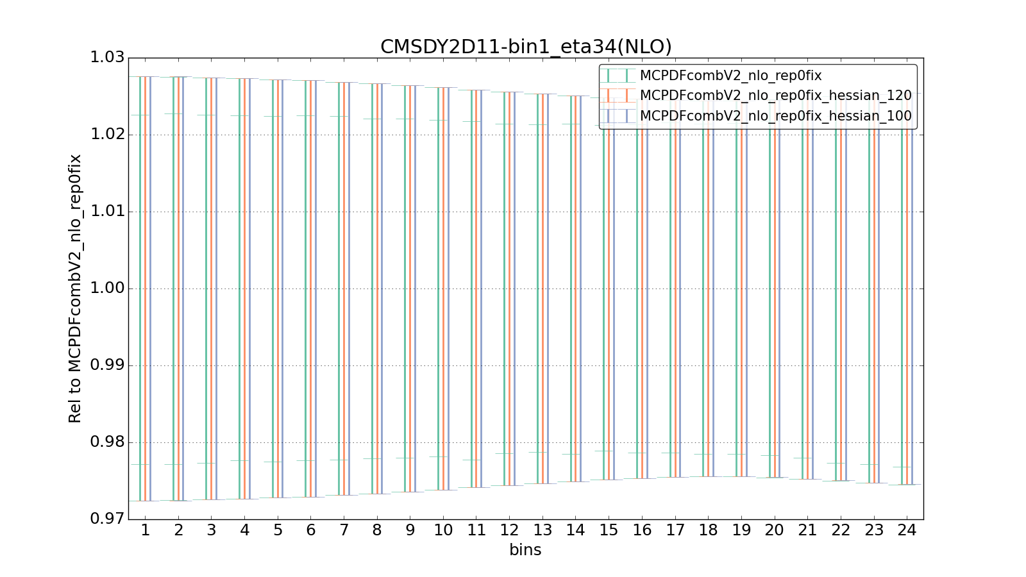The width and height of the screenshot is (1026, 577).
Task: Click x-axis tick label 12
Action: 510,530
